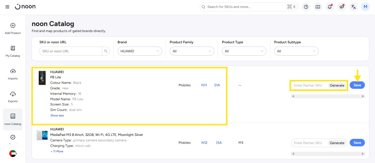The width and height of the screenshot is (375, 163).
Task: Save the P8 Lite product mapping
Action: click(357, 85)
